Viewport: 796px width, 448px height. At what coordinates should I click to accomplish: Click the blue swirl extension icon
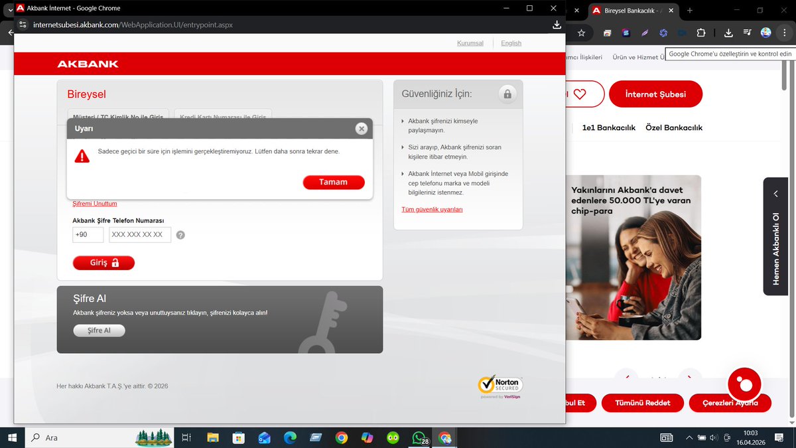(x=663, y=33)
